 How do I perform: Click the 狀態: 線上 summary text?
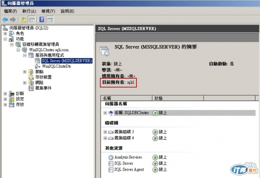click(112, 64)
